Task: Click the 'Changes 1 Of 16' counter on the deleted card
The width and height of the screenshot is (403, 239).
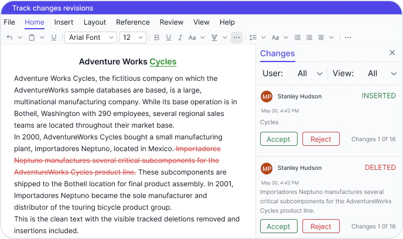Action: pos(374,227)
